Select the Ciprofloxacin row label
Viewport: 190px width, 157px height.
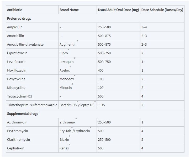[x=17, y=53]
